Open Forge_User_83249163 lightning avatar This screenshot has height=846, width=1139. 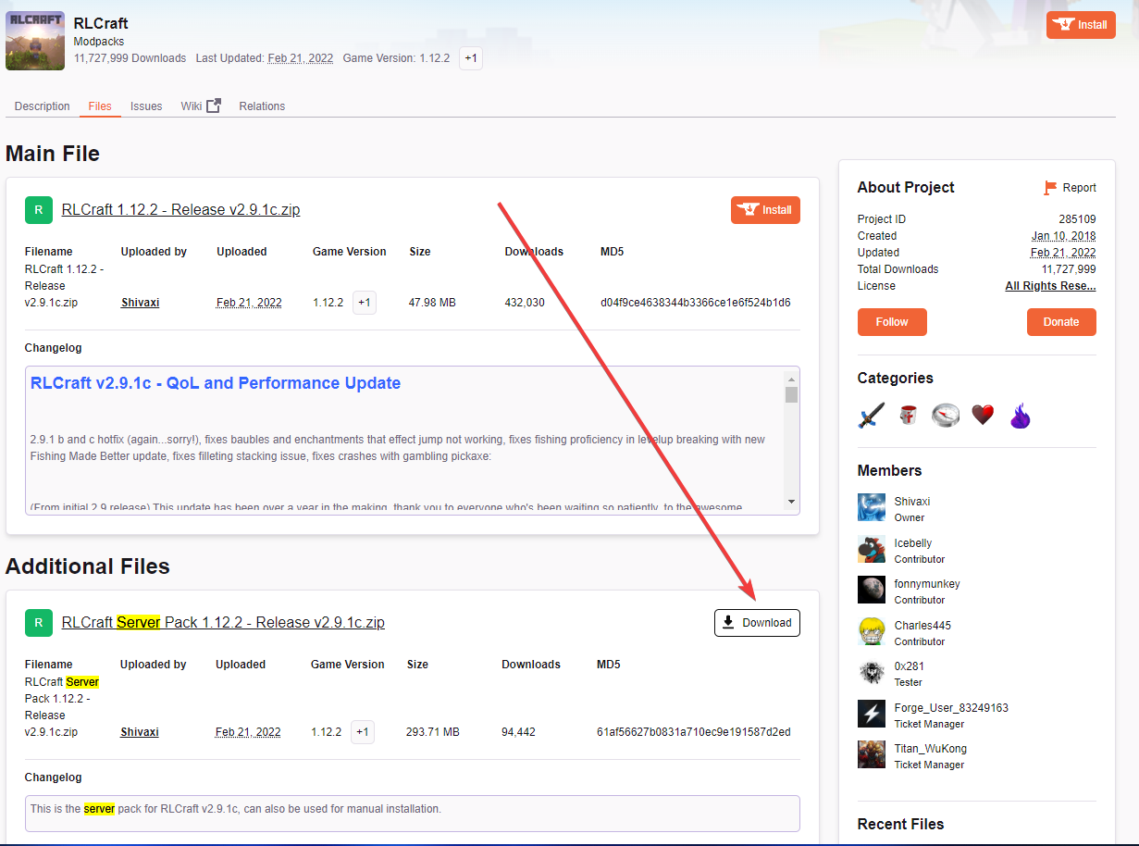point(872,714)
